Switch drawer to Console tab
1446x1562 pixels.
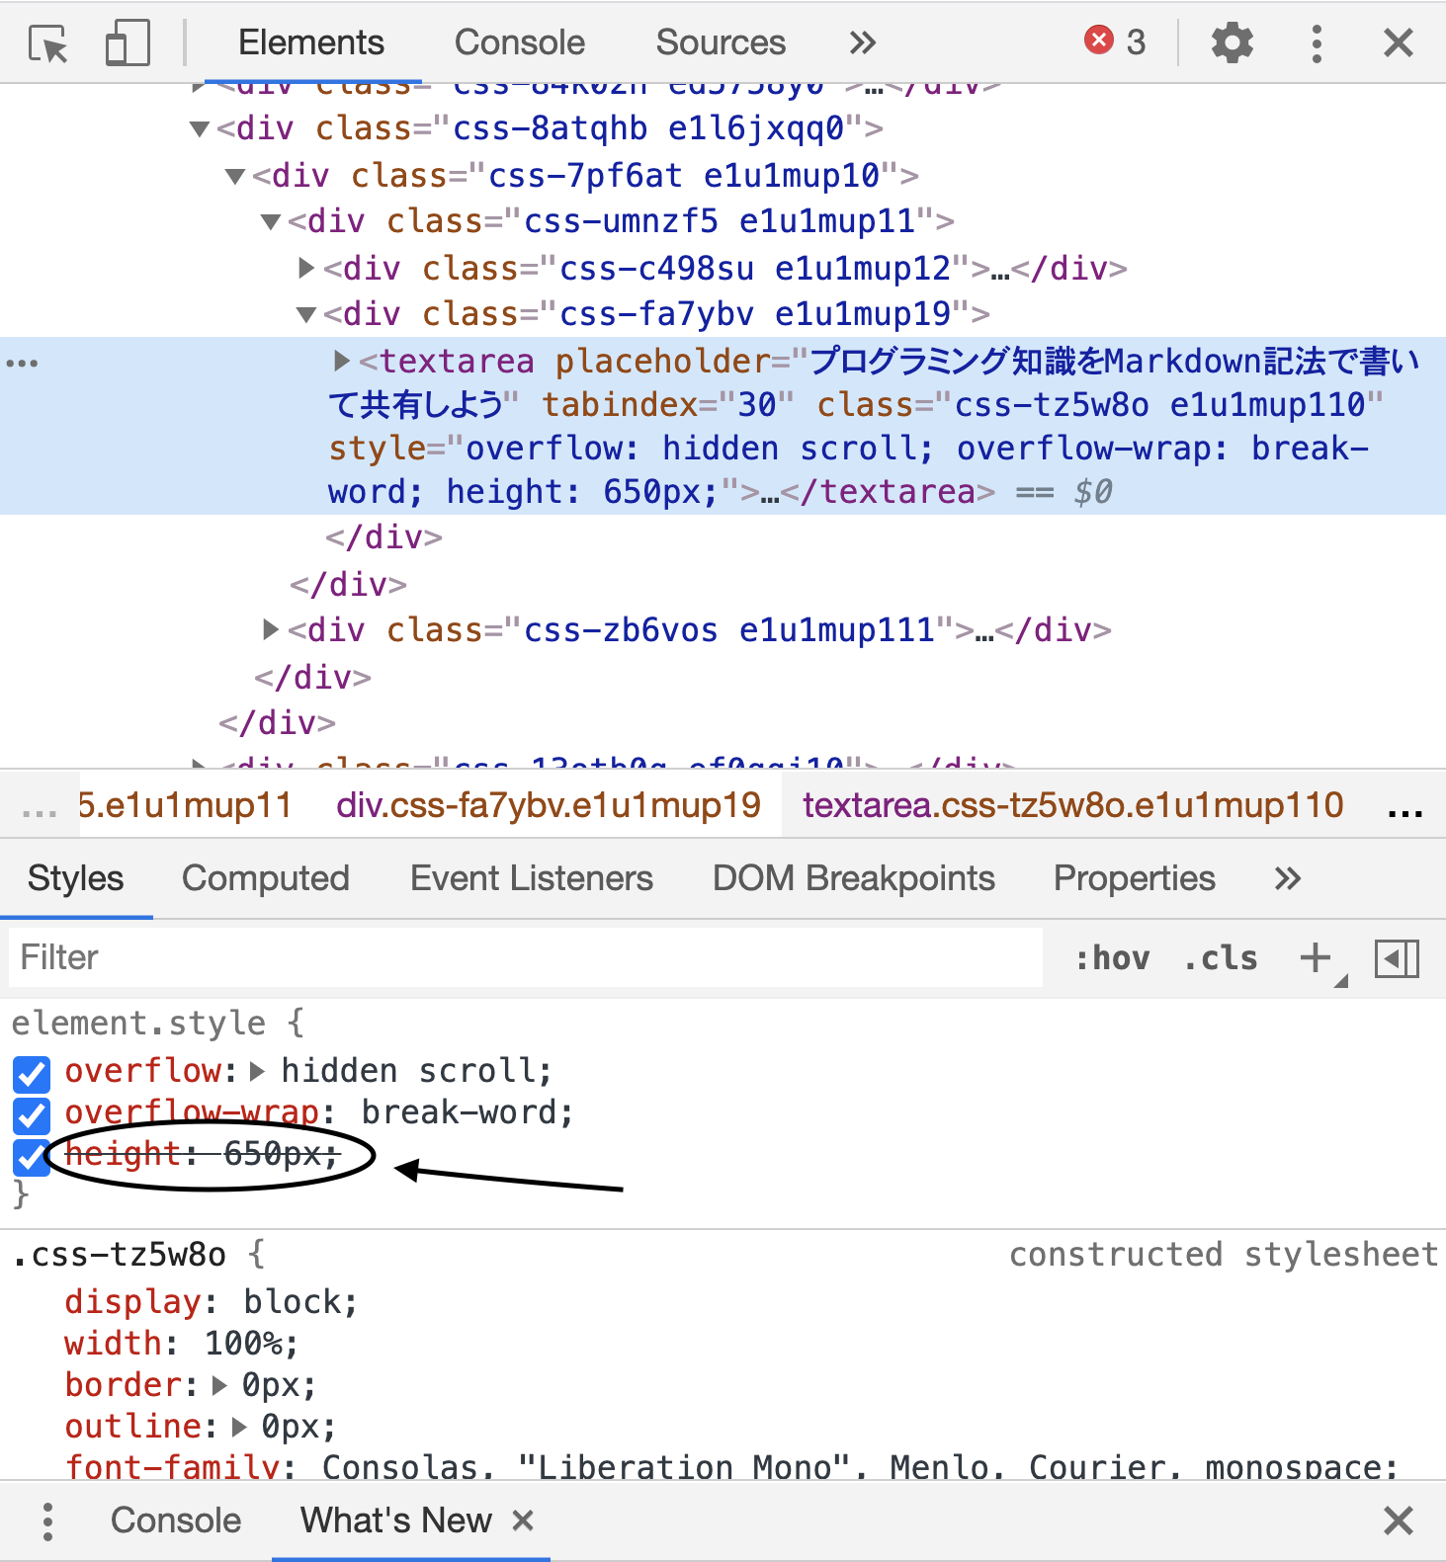click(176, 1520)
